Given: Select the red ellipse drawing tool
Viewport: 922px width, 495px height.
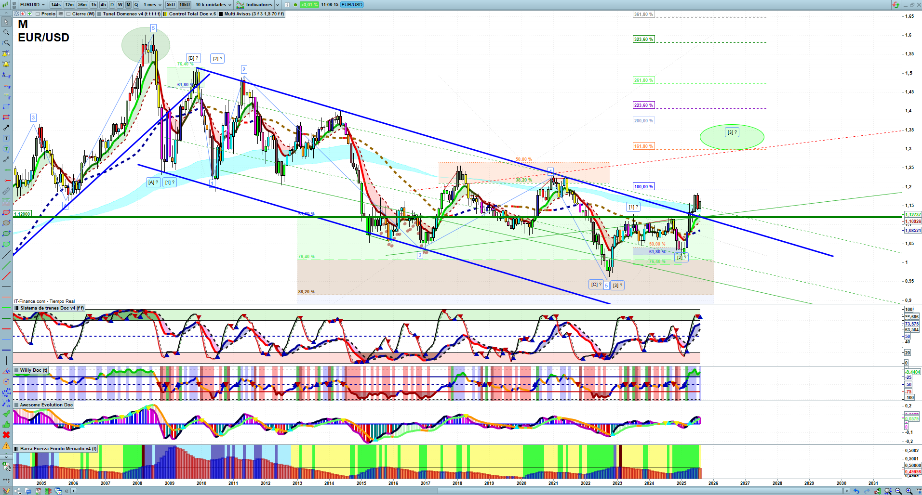Looking at the screenshot, I should [x=6, y=212].
